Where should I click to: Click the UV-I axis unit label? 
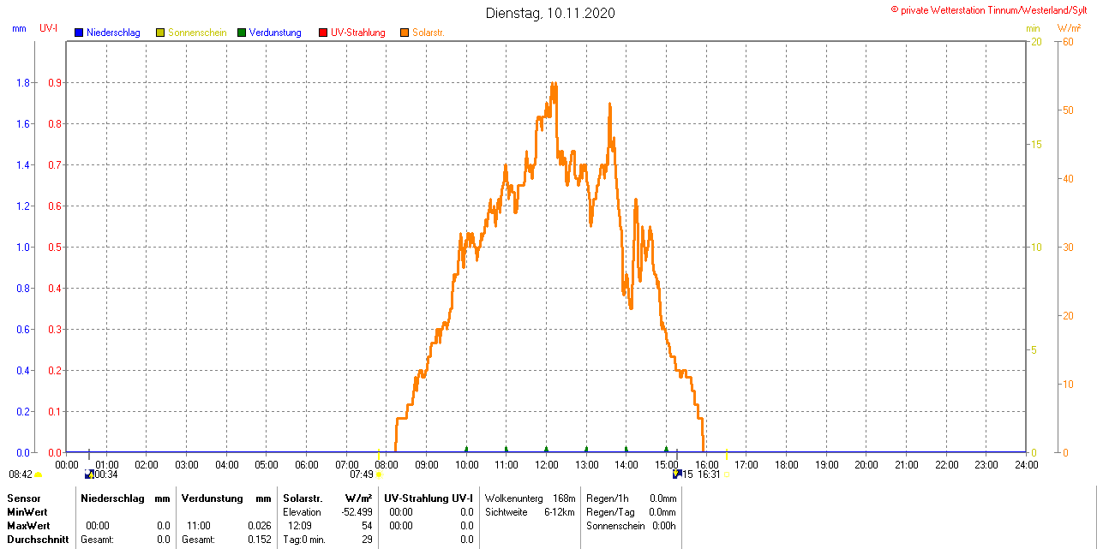49,29
